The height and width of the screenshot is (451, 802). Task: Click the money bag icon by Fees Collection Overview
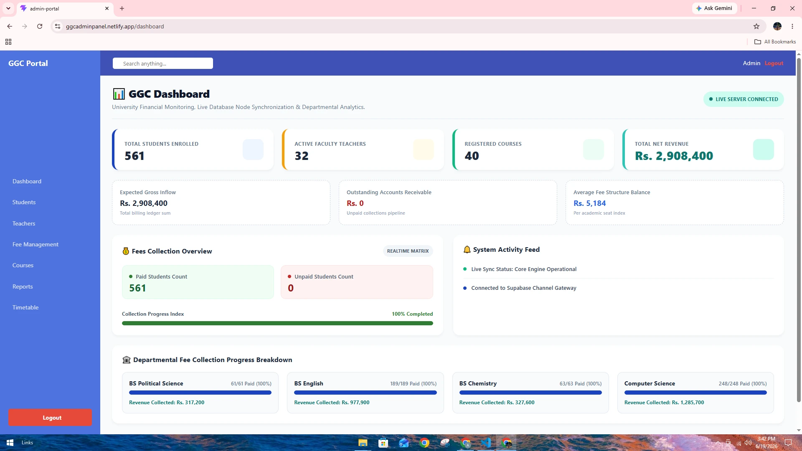(126, 251)
